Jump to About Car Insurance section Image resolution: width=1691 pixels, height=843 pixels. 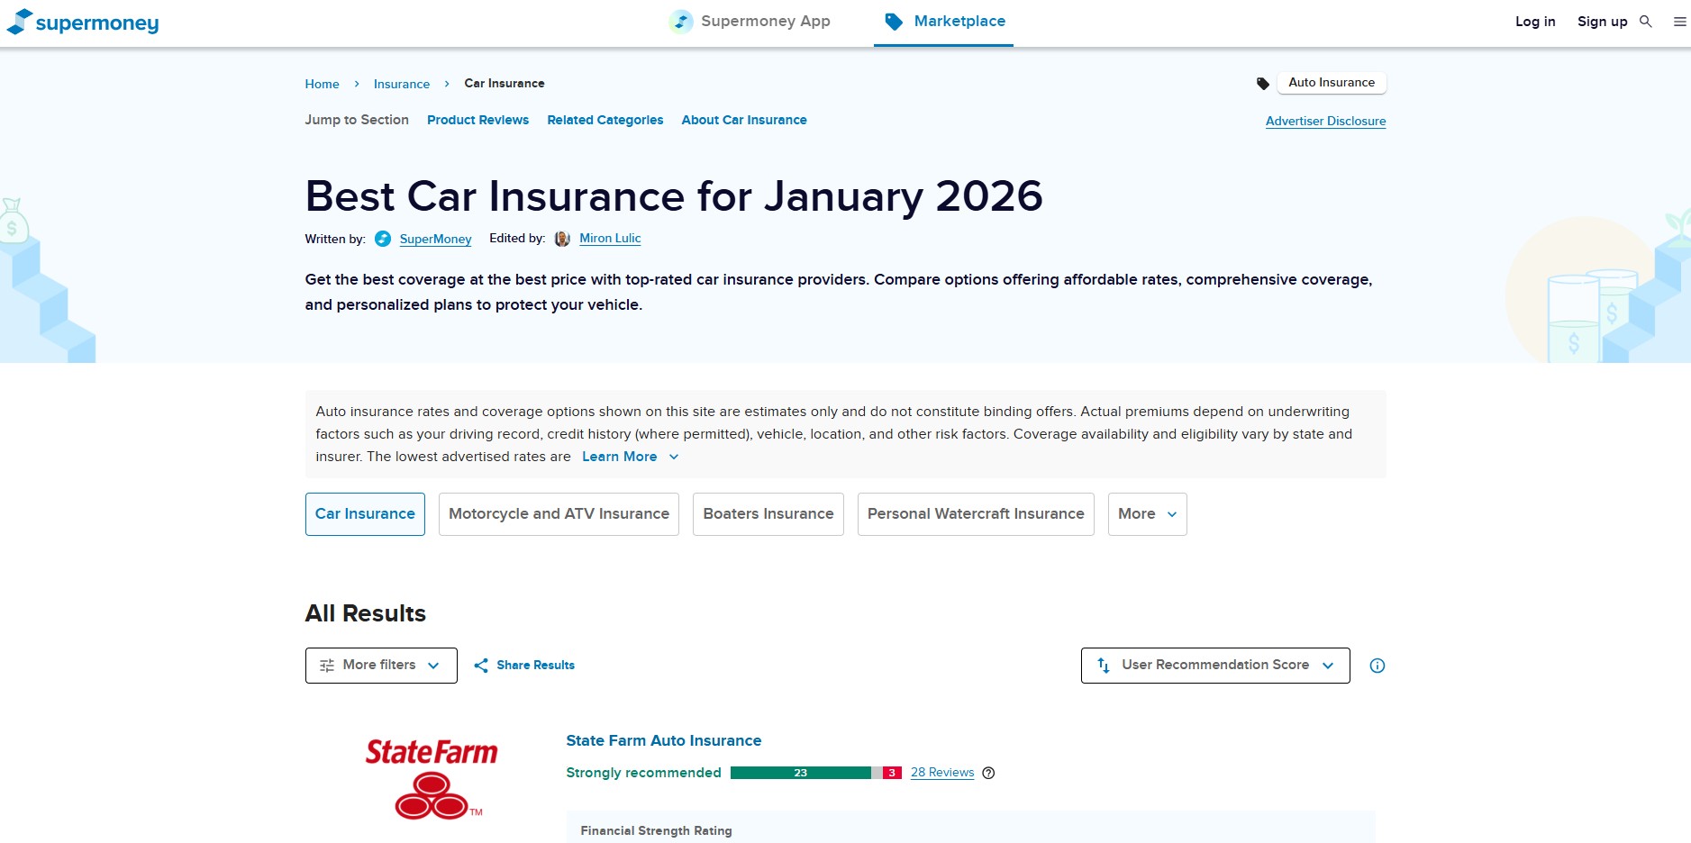(x=744, y=120)
